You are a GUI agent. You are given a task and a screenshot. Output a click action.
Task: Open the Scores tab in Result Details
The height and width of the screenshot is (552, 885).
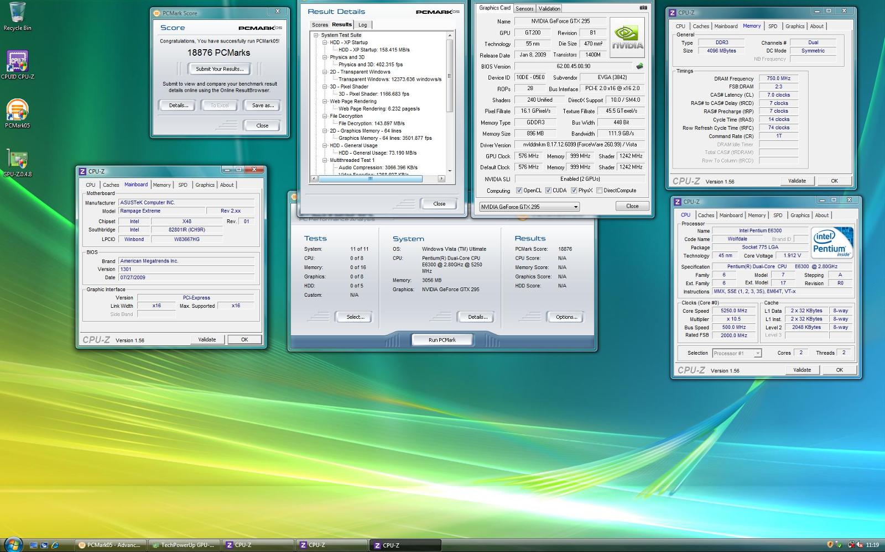320,25
